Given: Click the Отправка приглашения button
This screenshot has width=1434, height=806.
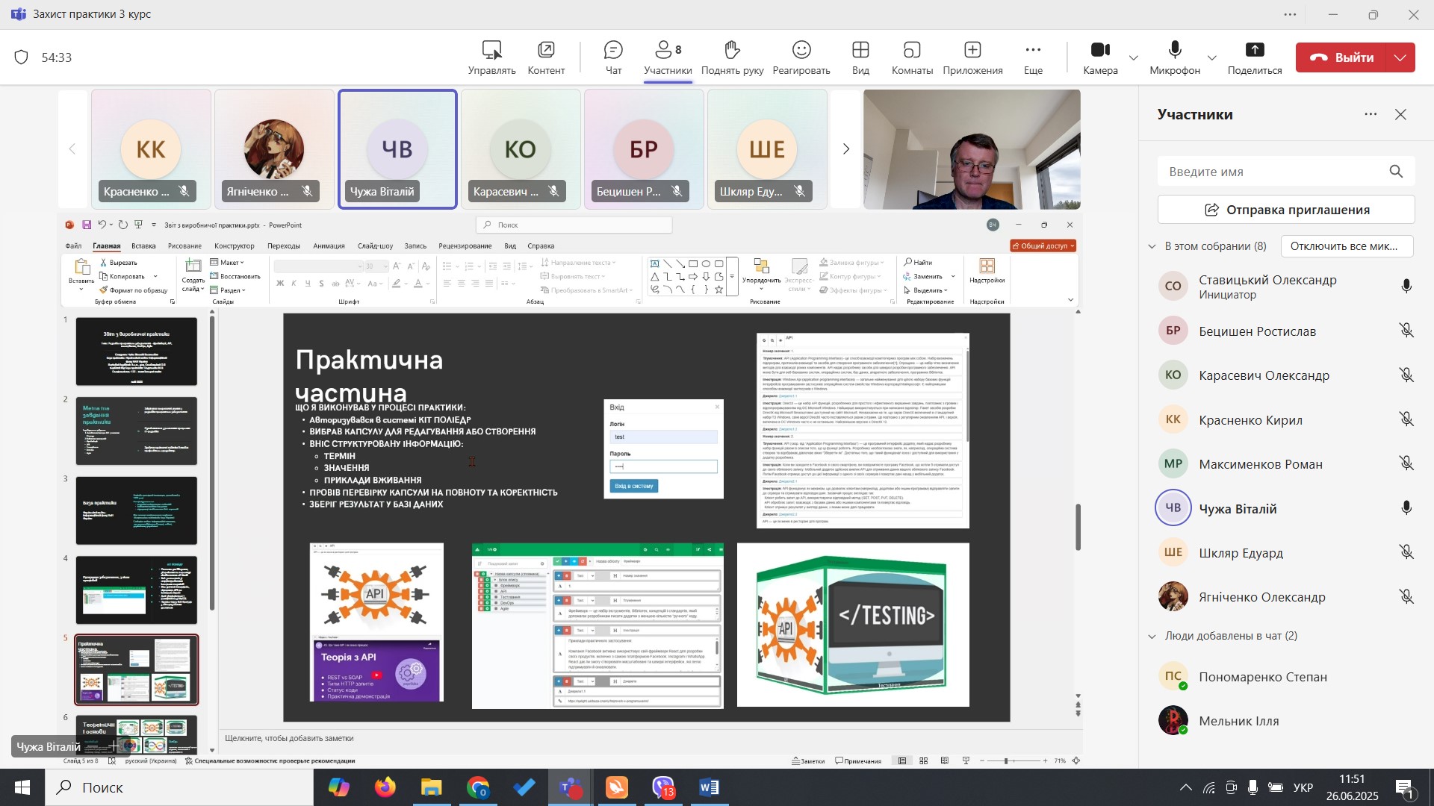Looking at the screenshot, I should [x=1286, y=210].
